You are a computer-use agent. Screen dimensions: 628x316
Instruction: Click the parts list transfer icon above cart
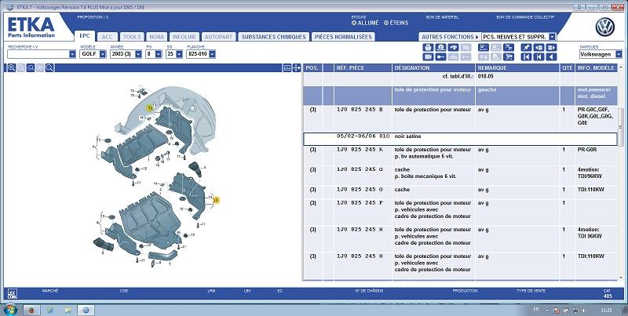[509, 47]
